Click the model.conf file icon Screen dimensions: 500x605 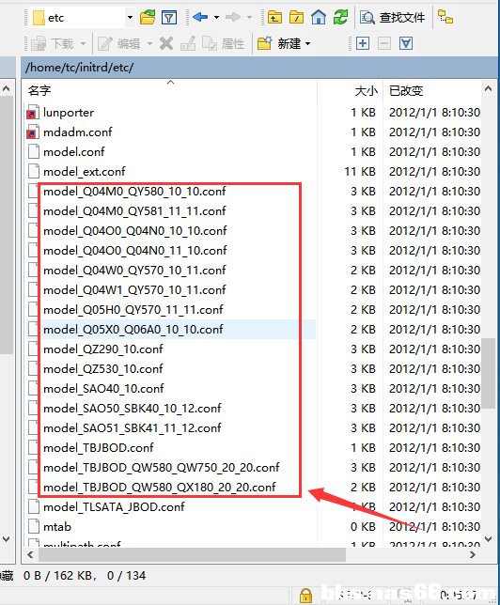pyautogui.click(x=34, y=151)
